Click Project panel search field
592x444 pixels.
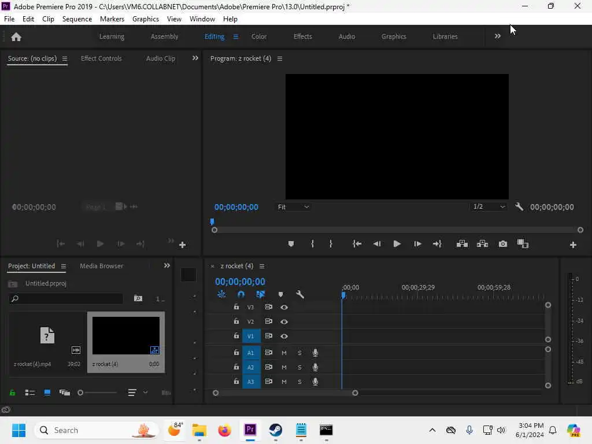pos(66,299)
